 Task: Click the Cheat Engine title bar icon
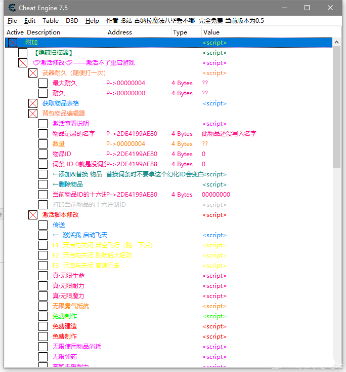pyautogui.click(x=12, y=8)
